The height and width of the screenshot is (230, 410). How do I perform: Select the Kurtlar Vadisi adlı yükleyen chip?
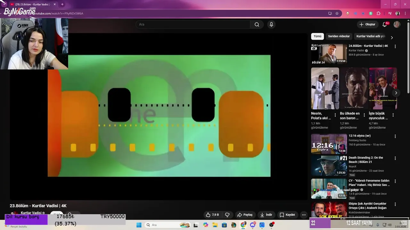371,36
